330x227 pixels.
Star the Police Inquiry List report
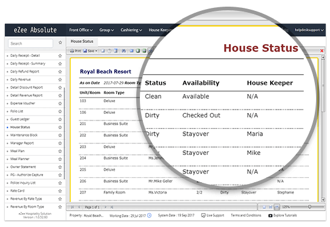coord(60,183)
